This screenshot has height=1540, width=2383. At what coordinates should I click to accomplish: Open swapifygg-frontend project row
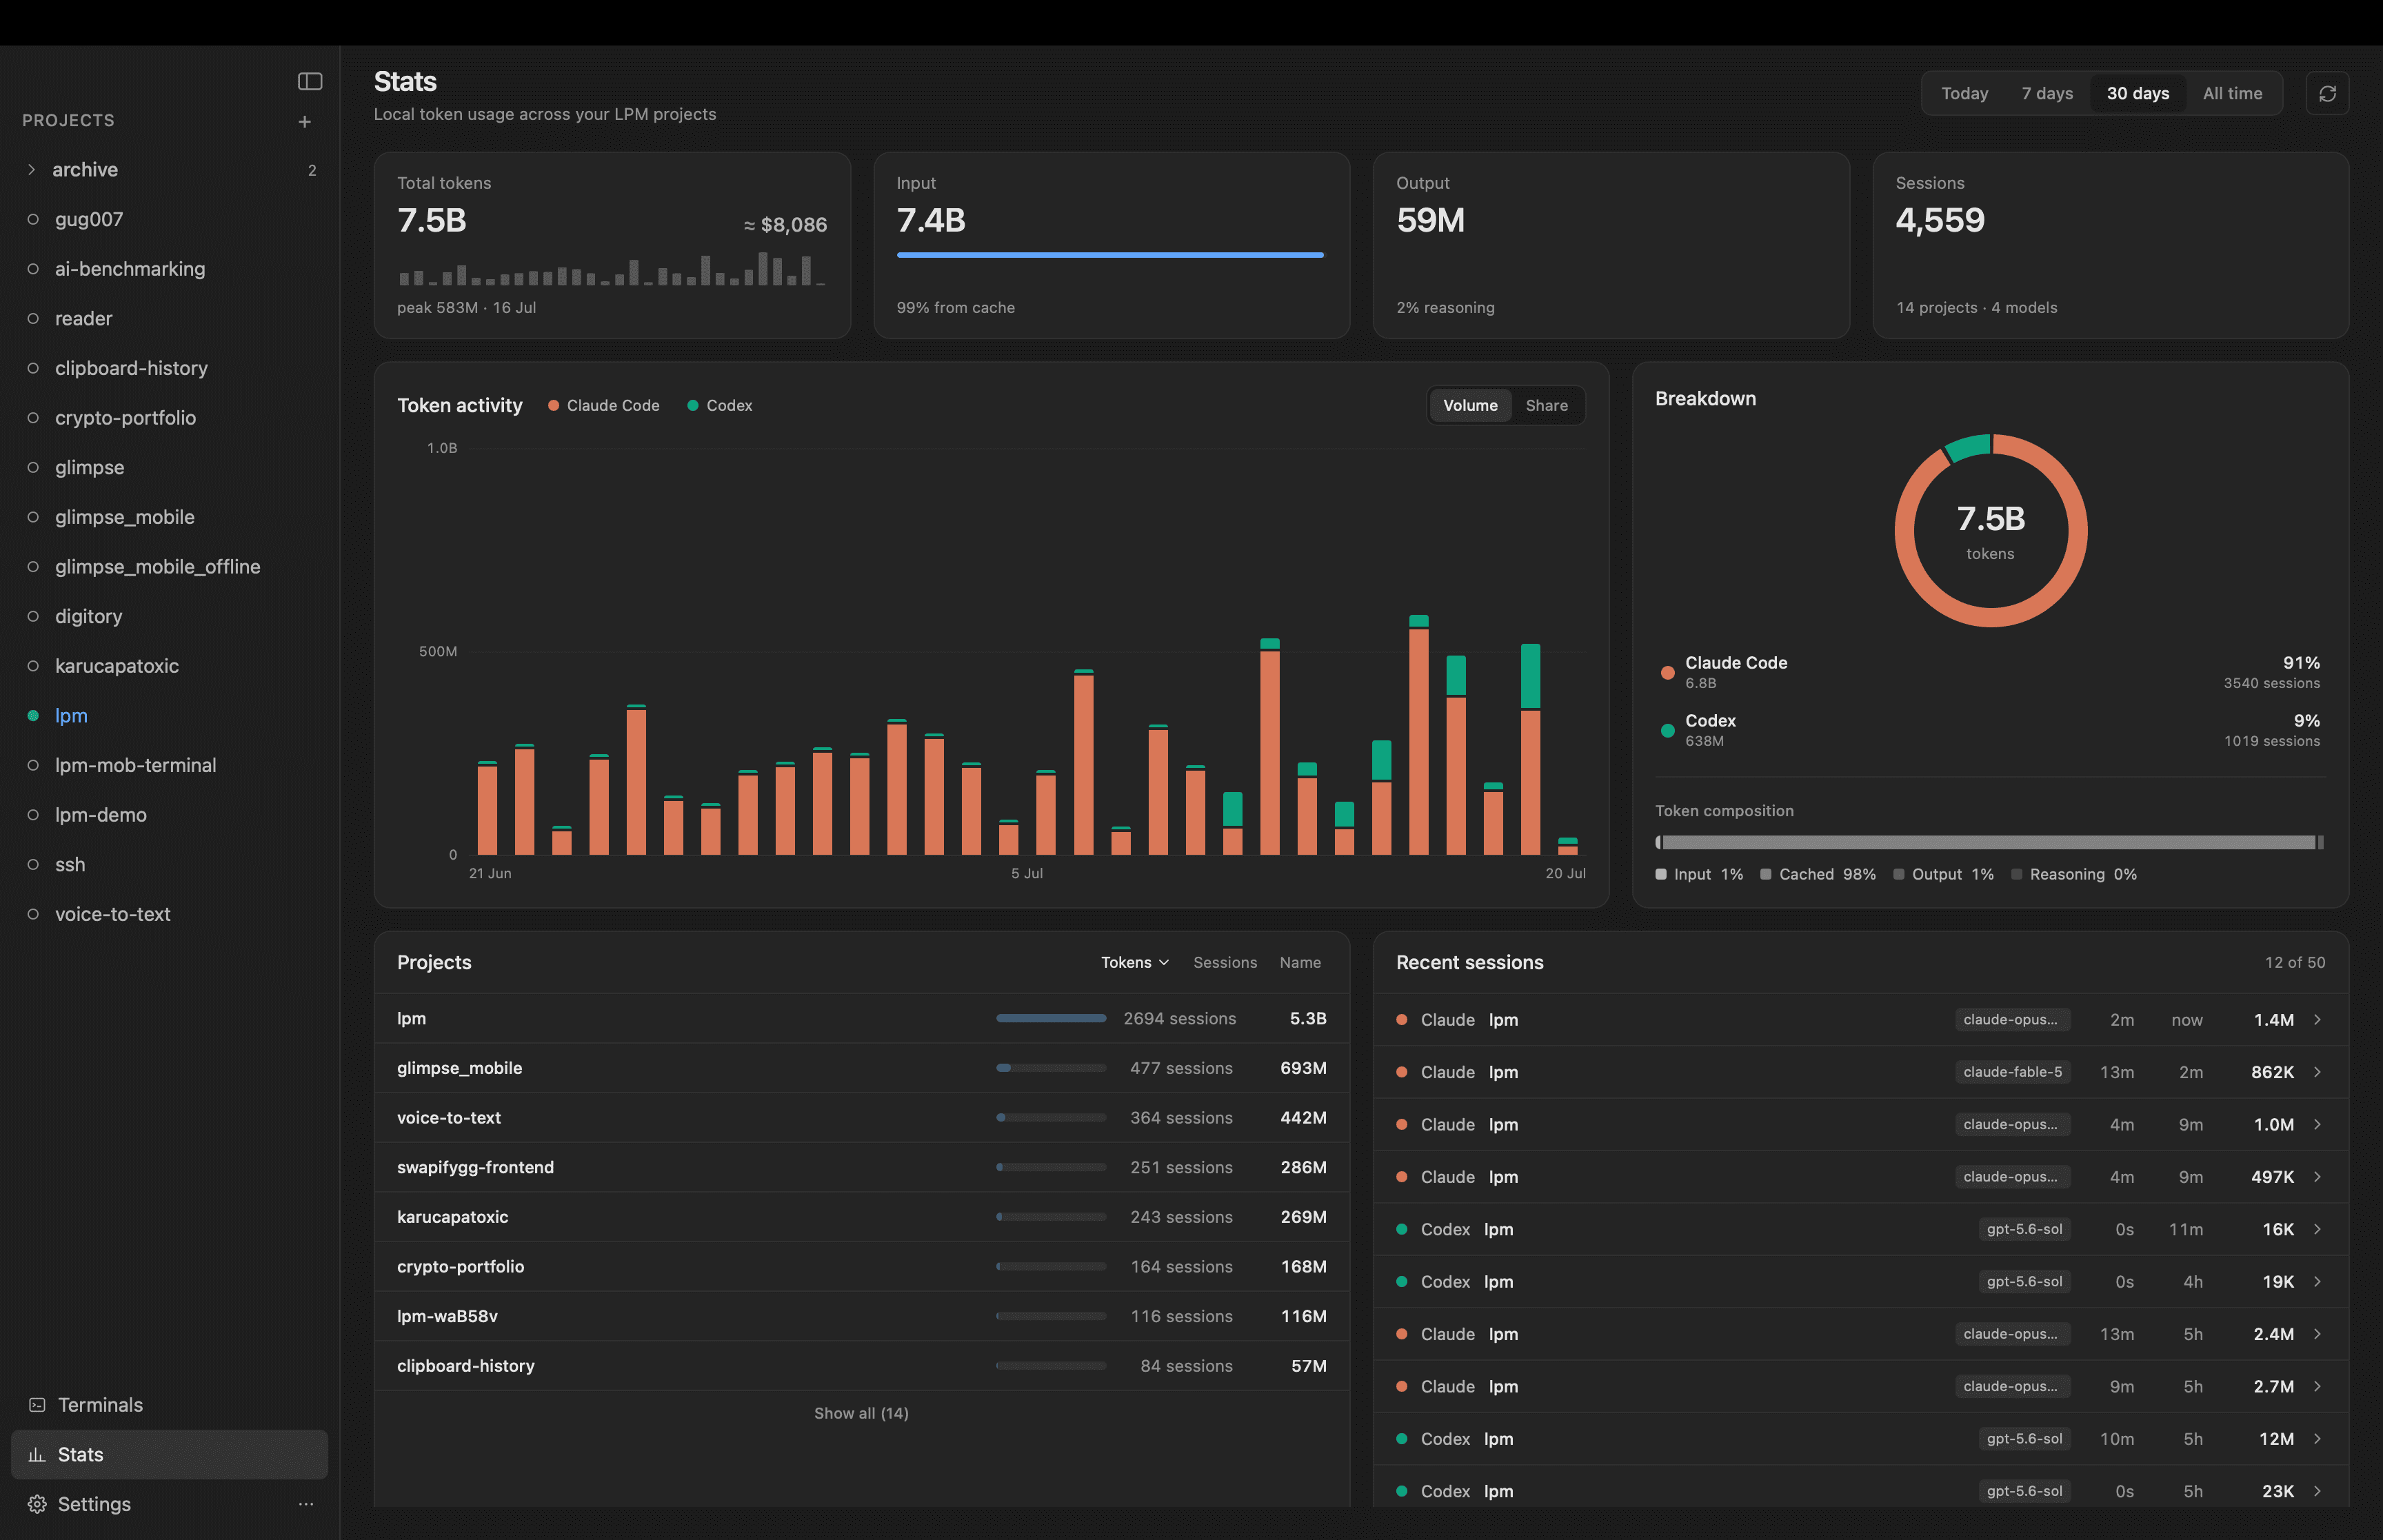[x=862, y=1167]
